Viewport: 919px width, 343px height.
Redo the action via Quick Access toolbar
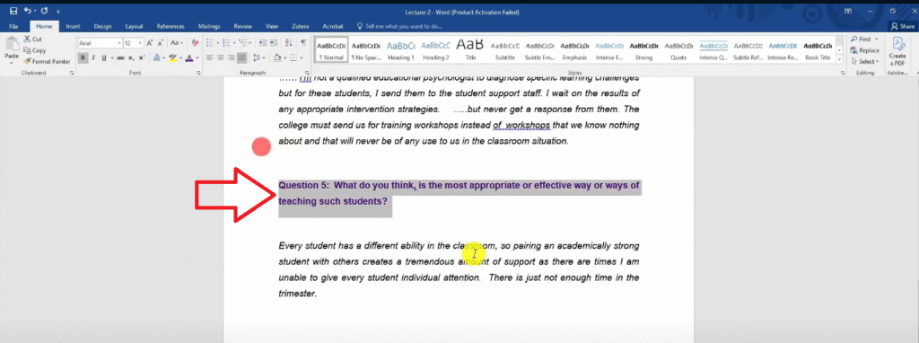pos(45,11)
